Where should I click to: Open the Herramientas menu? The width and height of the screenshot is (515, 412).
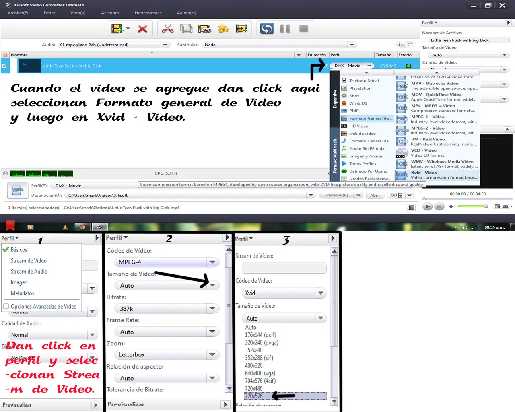tap(148, 13)
